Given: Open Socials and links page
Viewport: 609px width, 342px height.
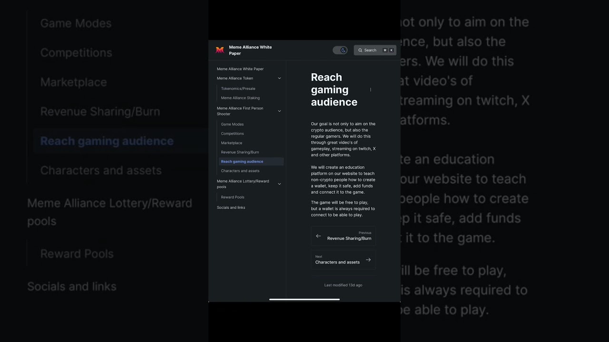Looking at the screenshot, I should click(231, 208).
